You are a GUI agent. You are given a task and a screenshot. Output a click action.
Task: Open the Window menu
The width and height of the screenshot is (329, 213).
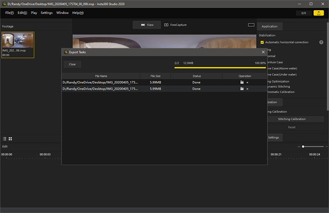(x=63, y=13)
